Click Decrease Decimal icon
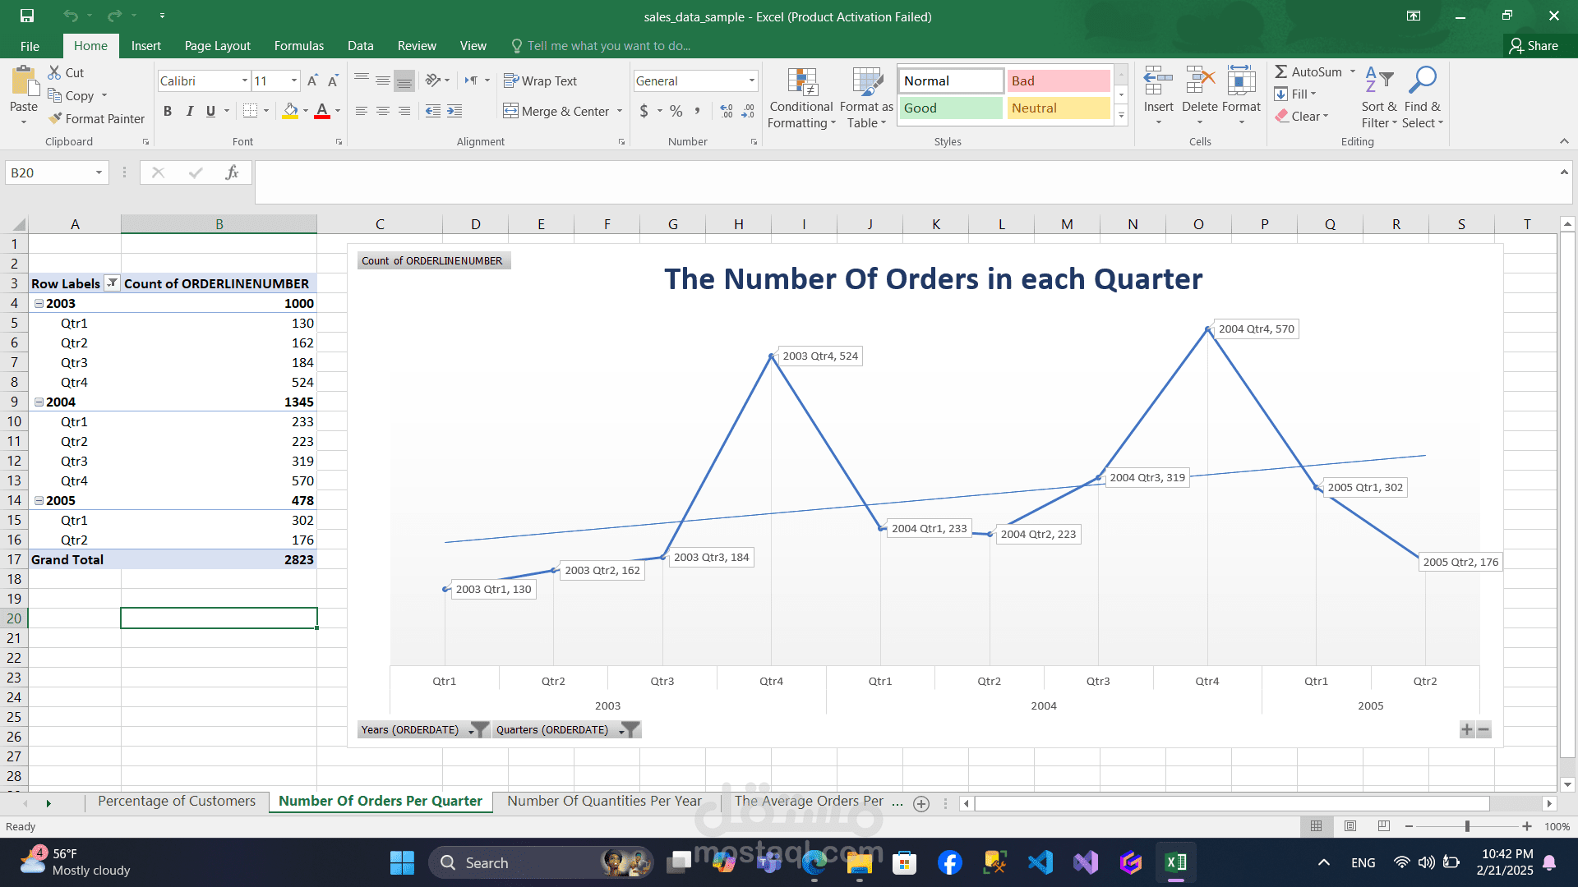Screen dimensions: 1578x887 pos(748,111)
